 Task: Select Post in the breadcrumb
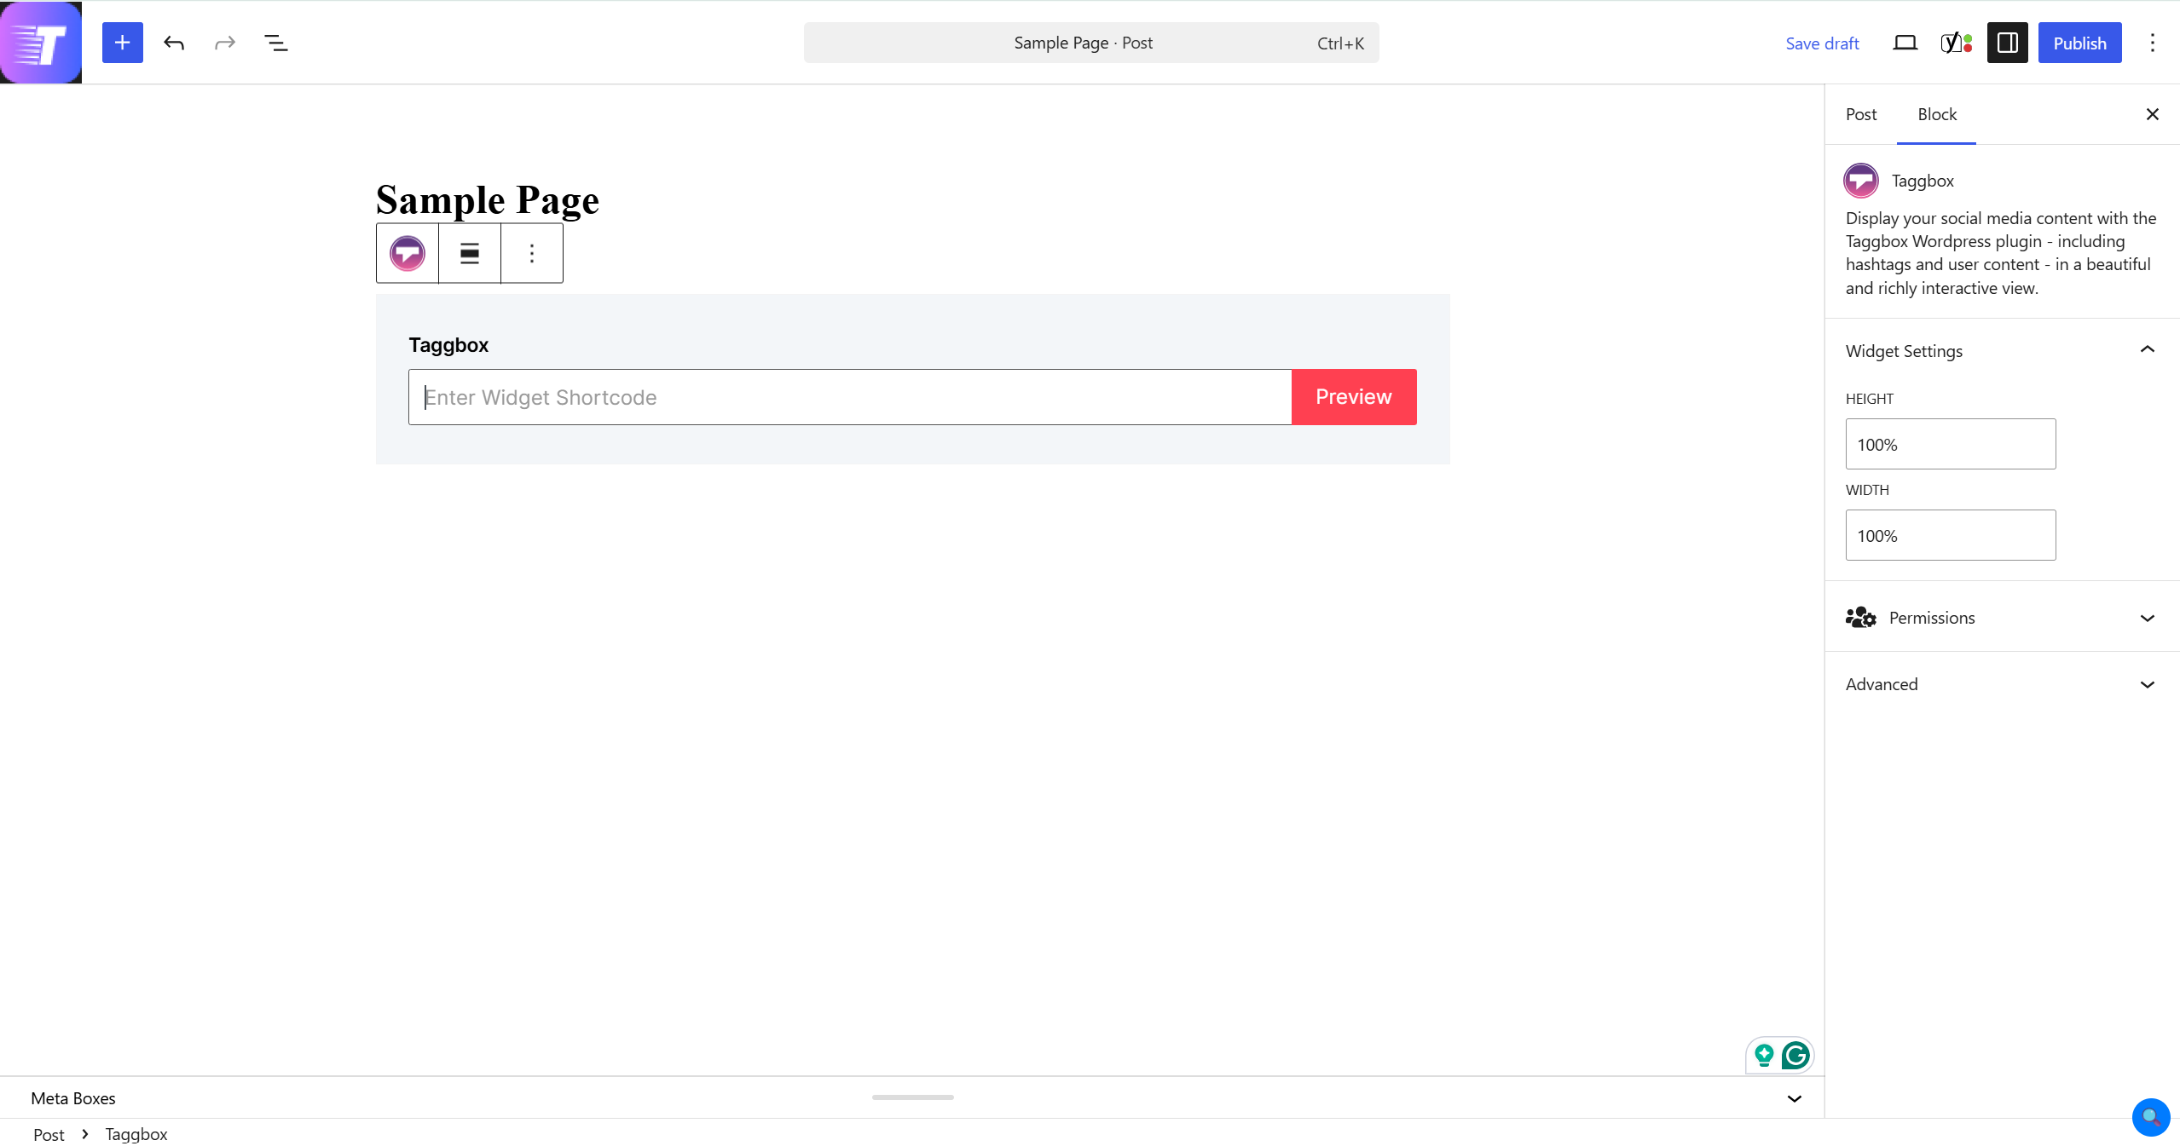pyautogui.click(x=49, y=1134)
